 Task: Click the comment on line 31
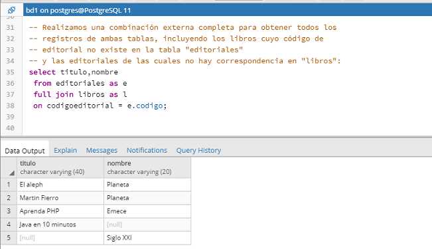click(x=183, y=27)
